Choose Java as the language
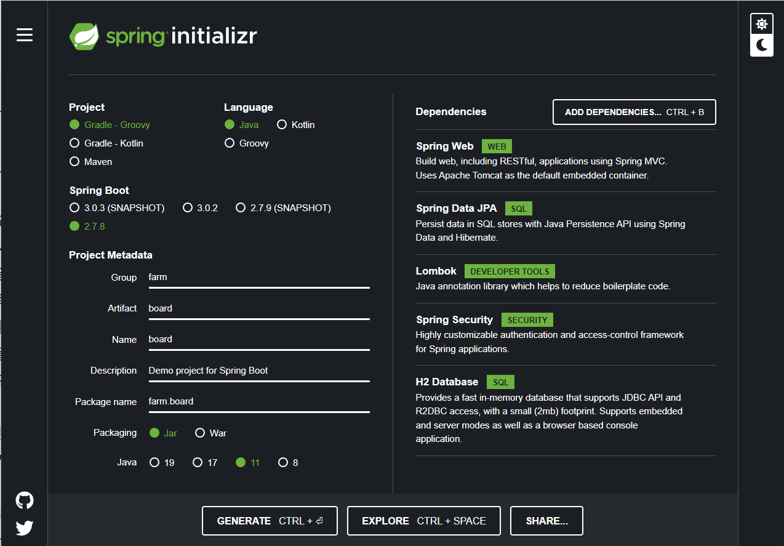Screen dimensions: 784x546 click(241, 124)
